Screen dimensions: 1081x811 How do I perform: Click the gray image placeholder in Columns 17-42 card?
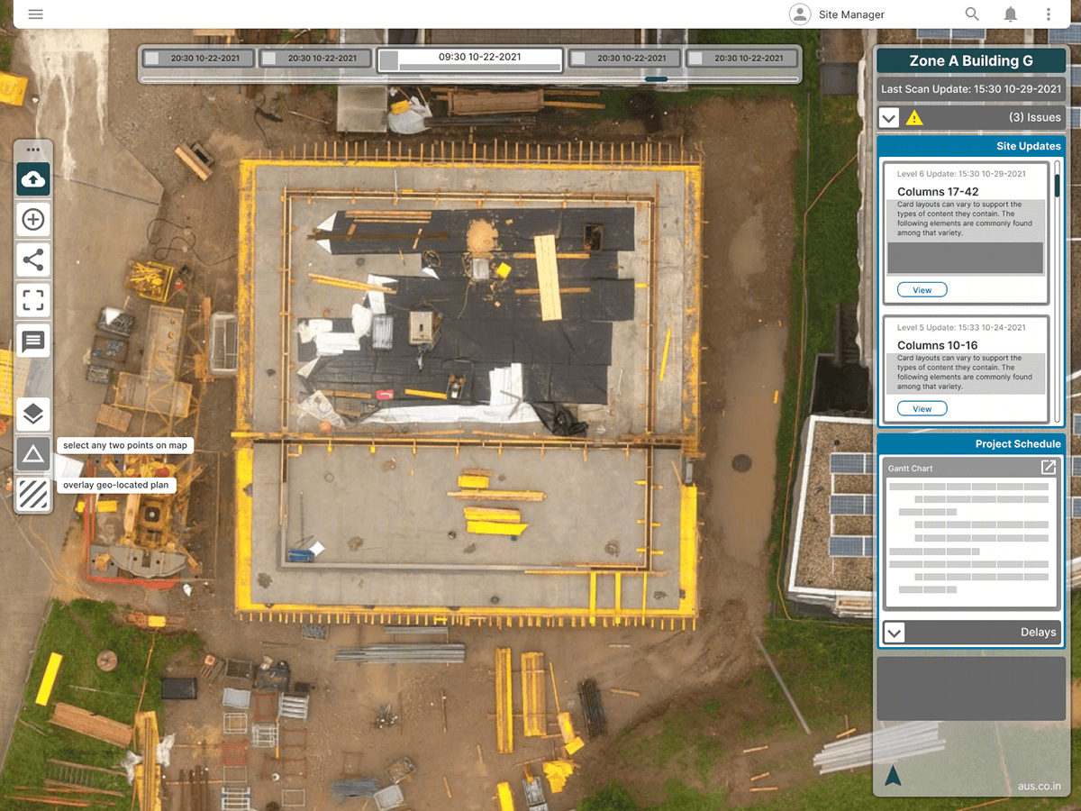point(965,258)
